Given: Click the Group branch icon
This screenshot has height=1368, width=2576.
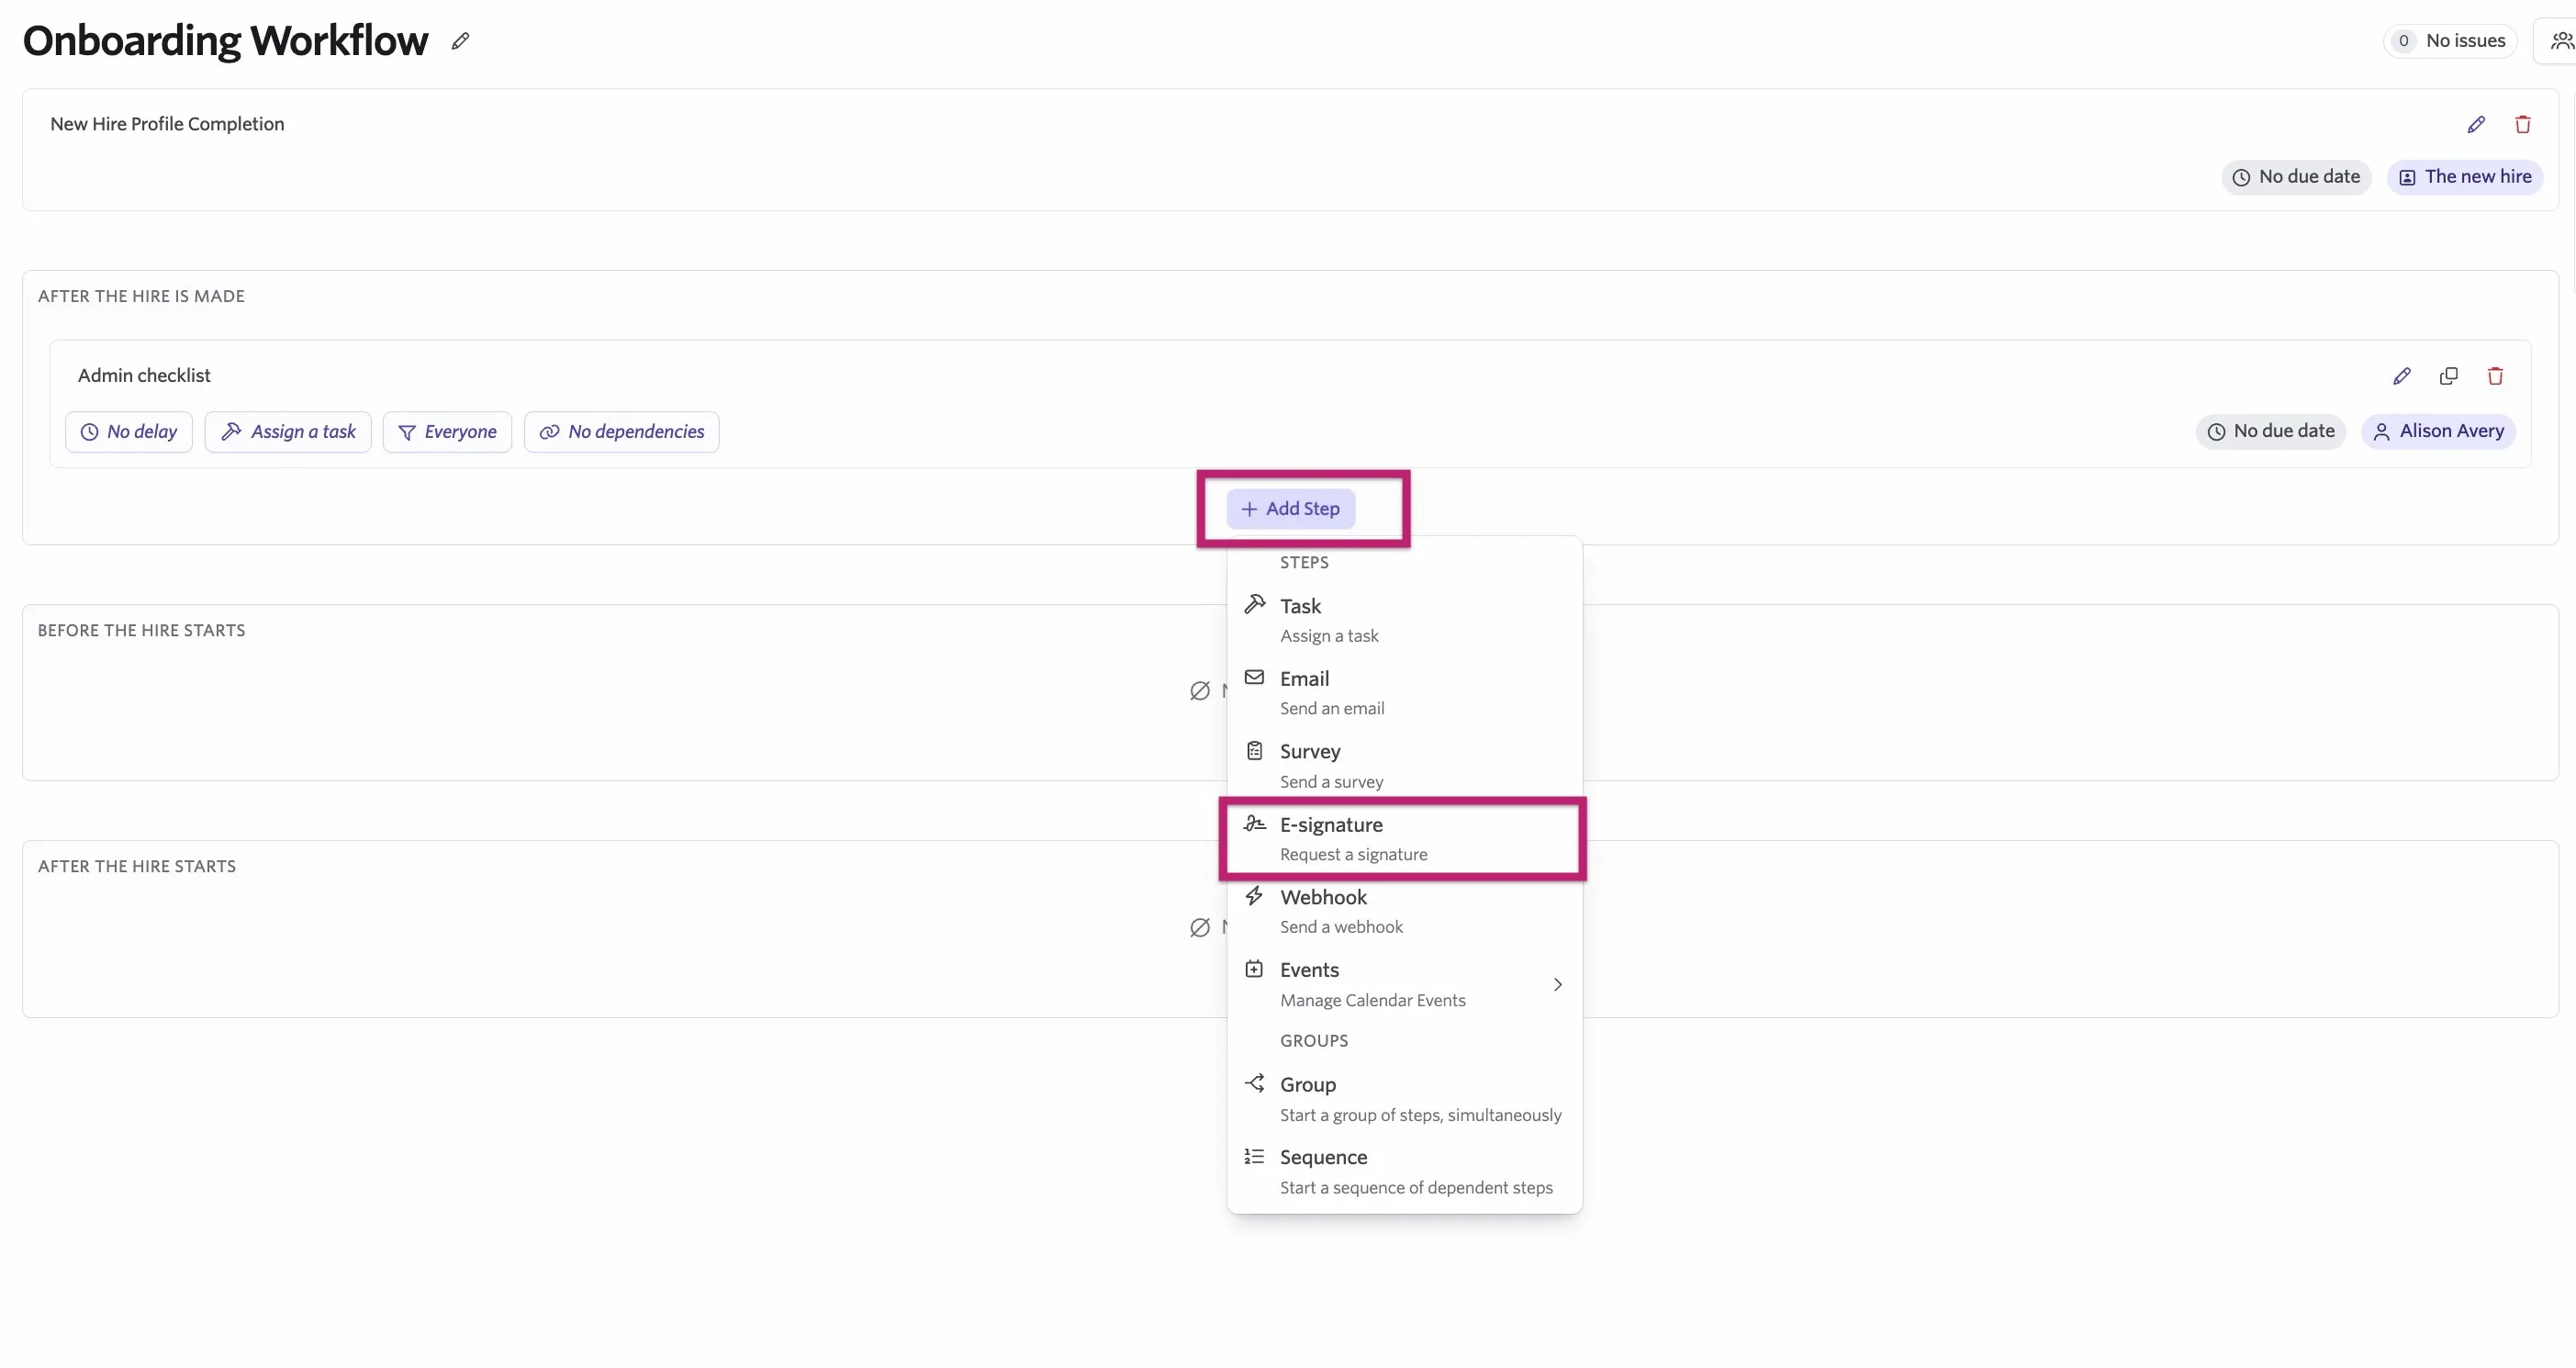Looking at the screenshot, I should click(1255, 1083).
